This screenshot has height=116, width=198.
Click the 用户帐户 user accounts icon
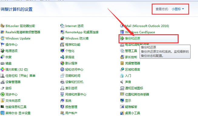click(x=62, y=113)
